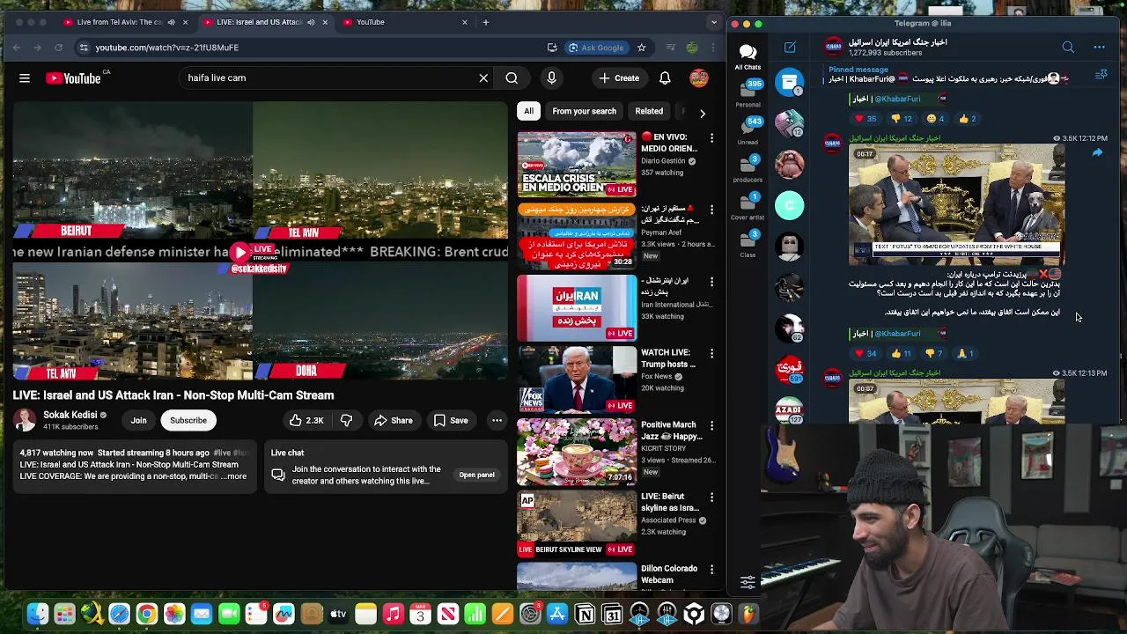Image resolution: width=1127 pixels, height=634 pixels.
Task: Toggle the heart reaction with 34 count
Action: [866, 354]
